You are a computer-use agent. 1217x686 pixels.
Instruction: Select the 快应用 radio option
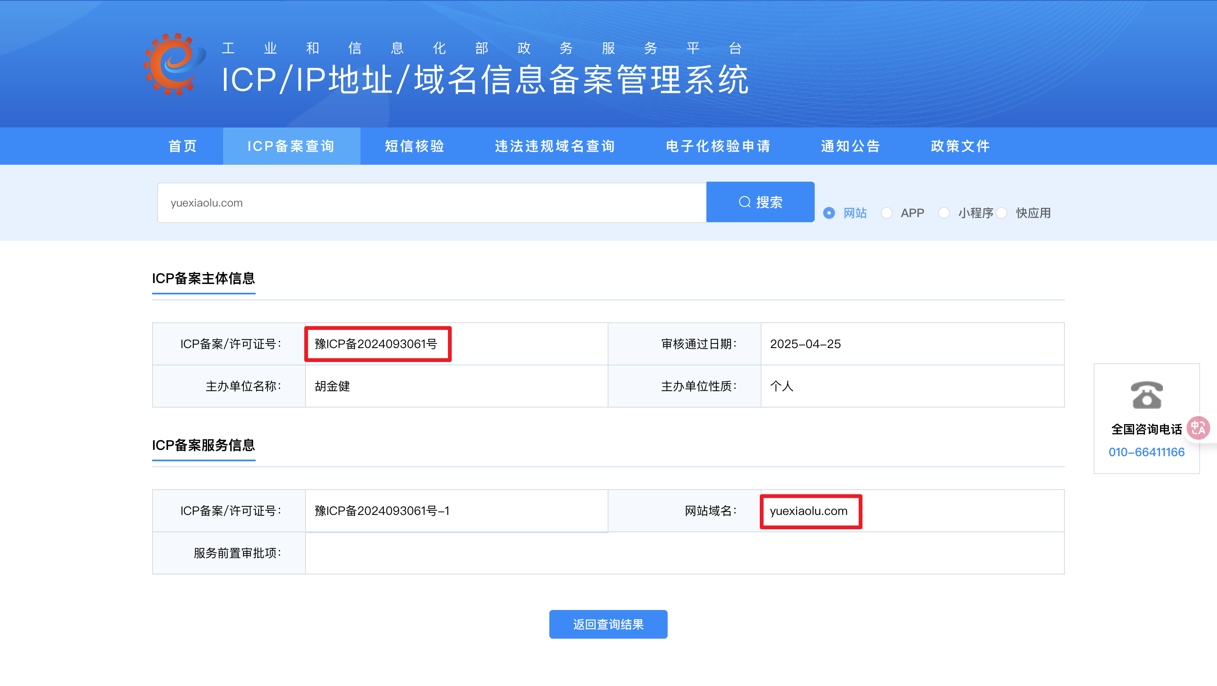tap(1001, 213)
